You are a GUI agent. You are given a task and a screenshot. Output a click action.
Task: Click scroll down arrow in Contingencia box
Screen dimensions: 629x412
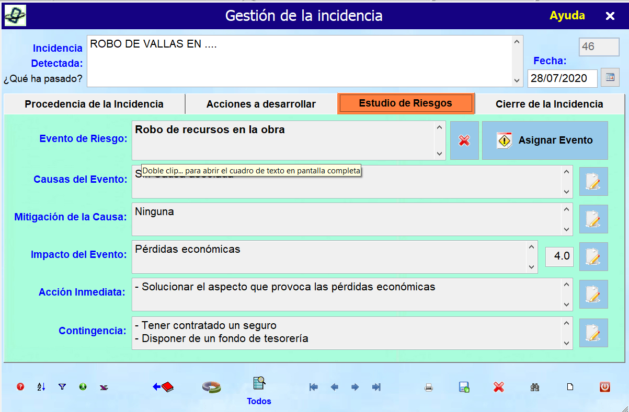pos(567,343)
